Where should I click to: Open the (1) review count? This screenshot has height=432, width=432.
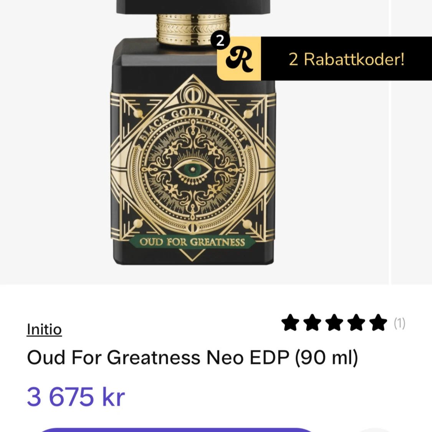(399, 323)
